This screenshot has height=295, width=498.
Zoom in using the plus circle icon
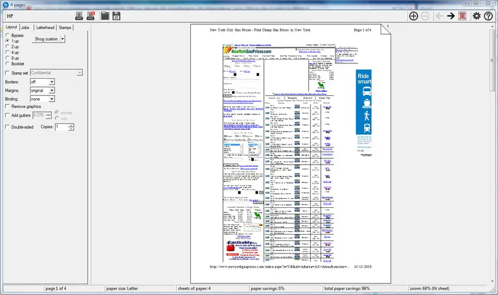click(x=414, y=16)
